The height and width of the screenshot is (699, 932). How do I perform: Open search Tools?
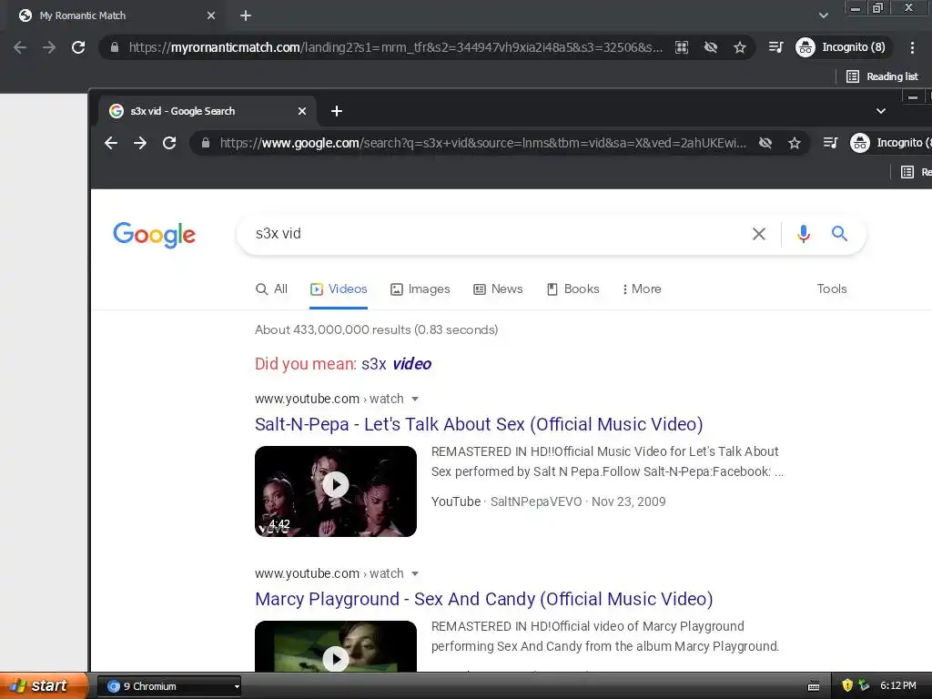(x=832, y=289)
